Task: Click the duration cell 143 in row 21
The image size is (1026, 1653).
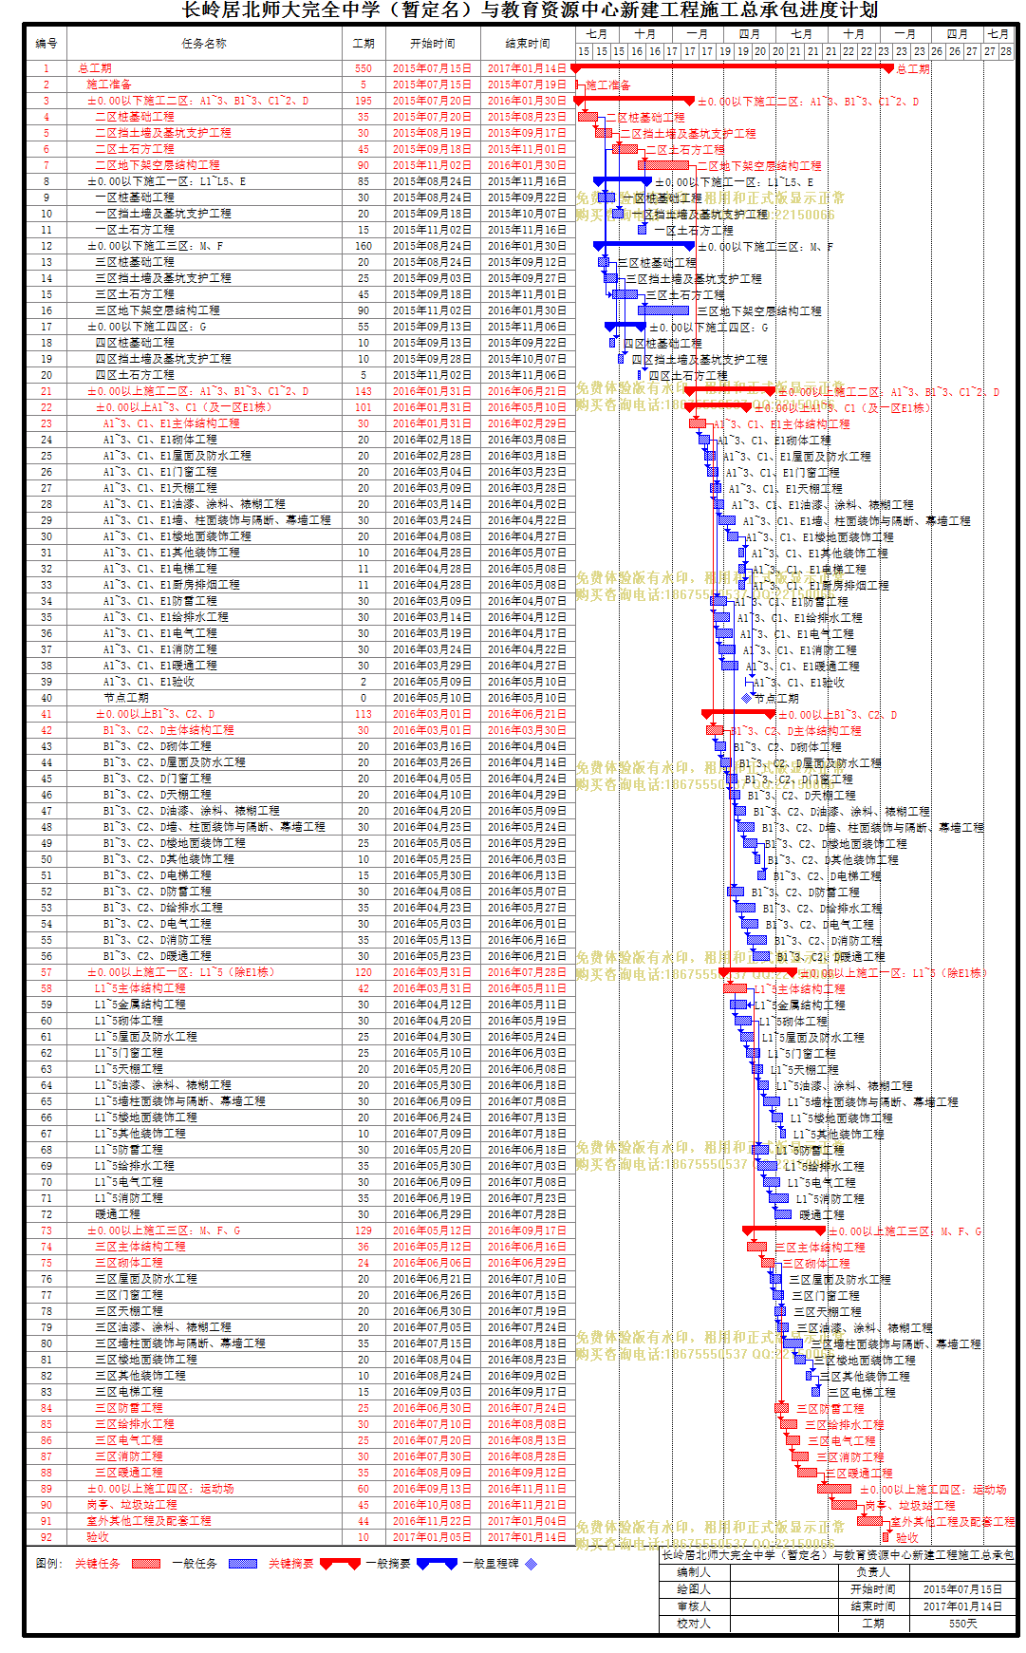Action: coord(364,391)
